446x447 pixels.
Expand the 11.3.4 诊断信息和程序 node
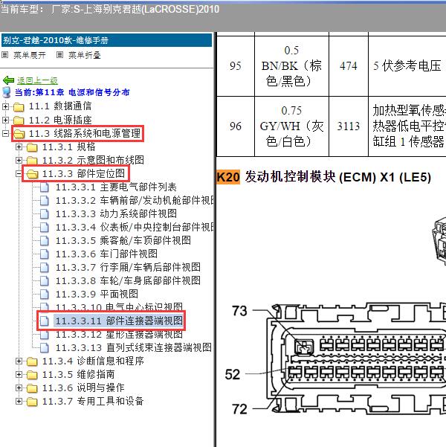(19, 361)
